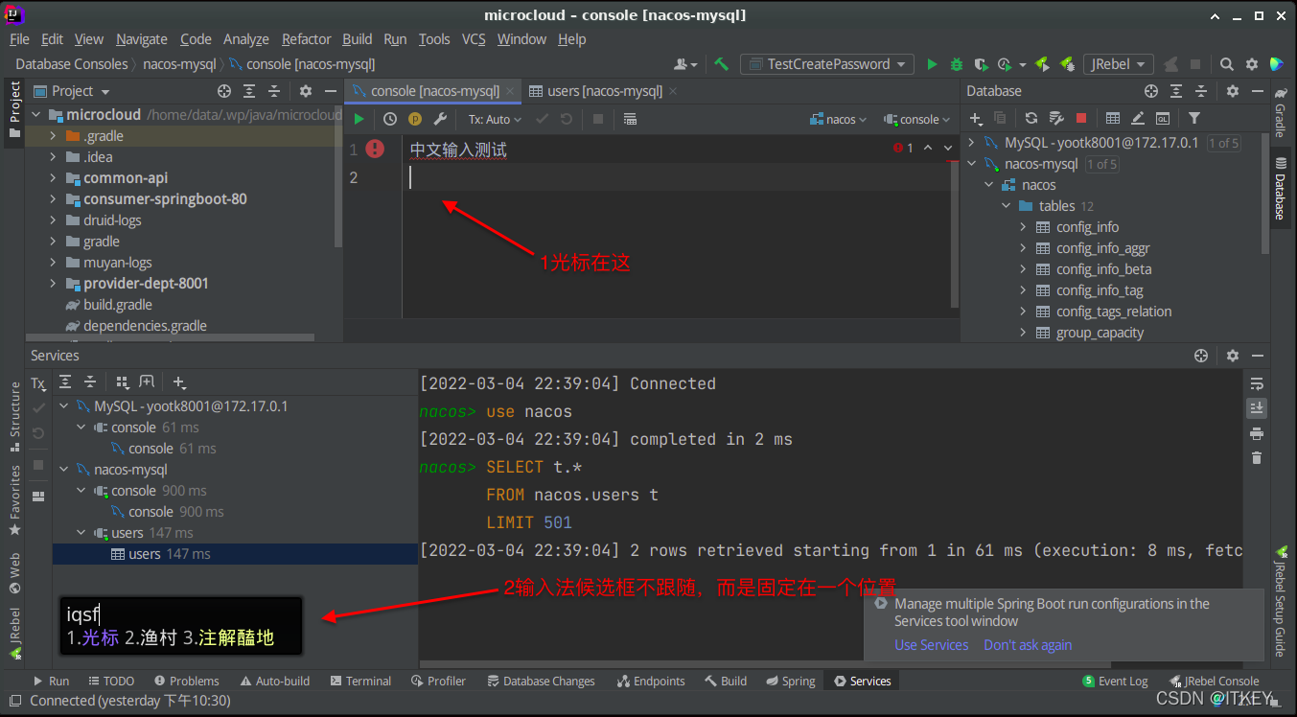Open the Refactor menu
This screenshot has width=1297, height=717.
click(x=306, y=39)
